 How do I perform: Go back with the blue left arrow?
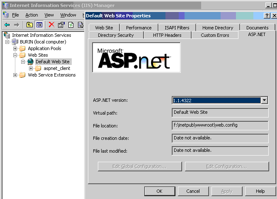click(7, 25)
